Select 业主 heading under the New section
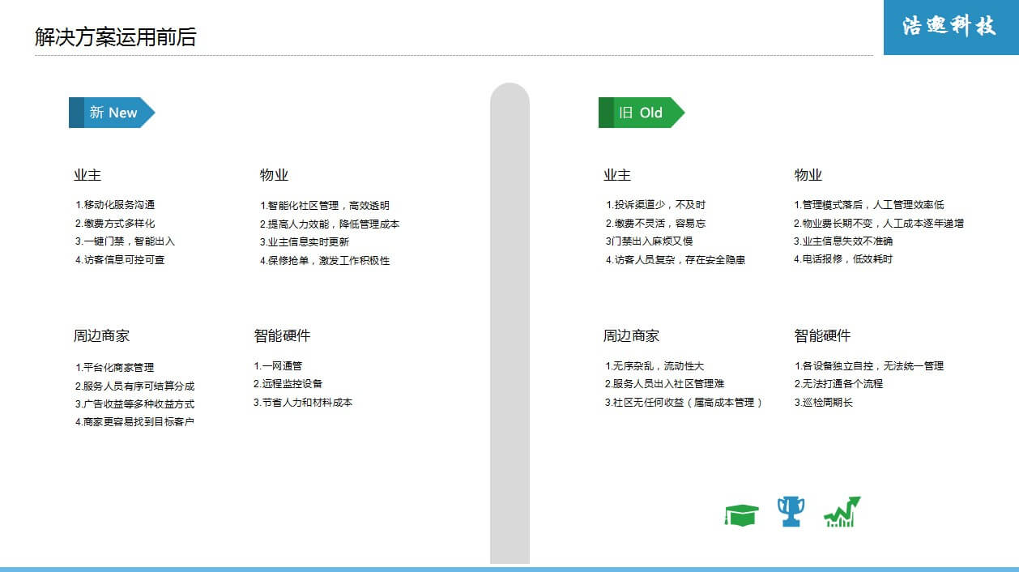 (87, 175)
